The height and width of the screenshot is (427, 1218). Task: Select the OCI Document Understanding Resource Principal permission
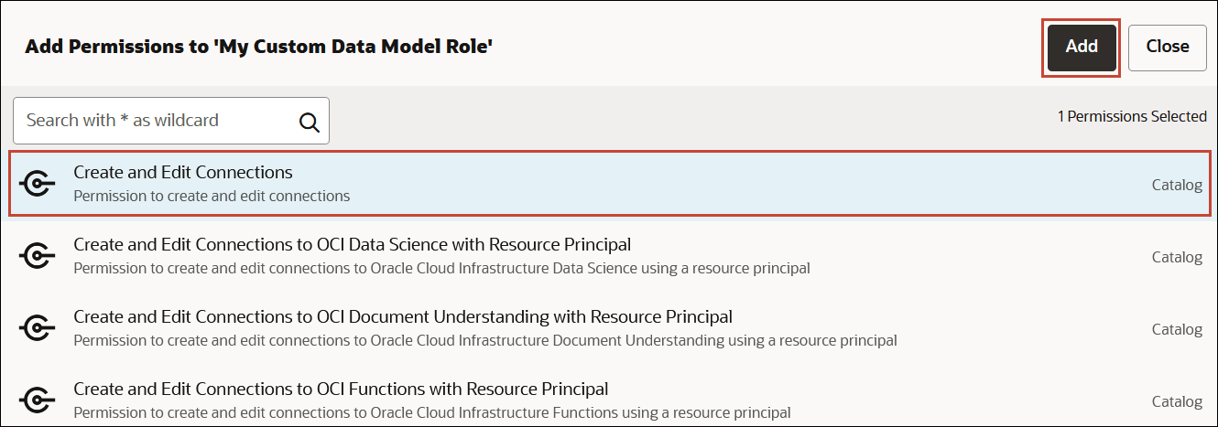[x=403, y=316]
